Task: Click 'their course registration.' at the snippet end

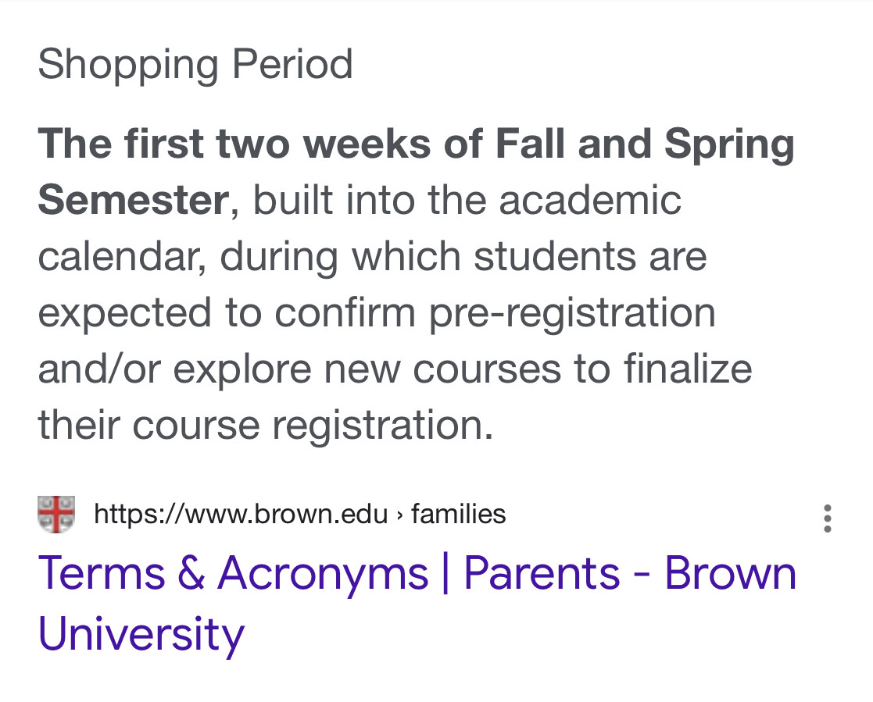Action: [x=266, y=426]
